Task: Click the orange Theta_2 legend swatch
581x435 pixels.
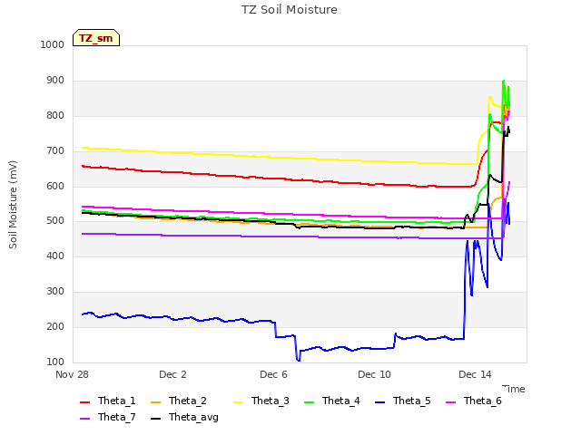Action: click(155, 402)
